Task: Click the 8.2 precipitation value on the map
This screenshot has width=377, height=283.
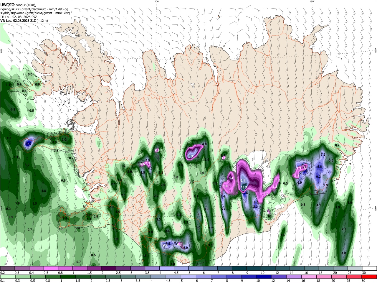Action: pos(255,207)
